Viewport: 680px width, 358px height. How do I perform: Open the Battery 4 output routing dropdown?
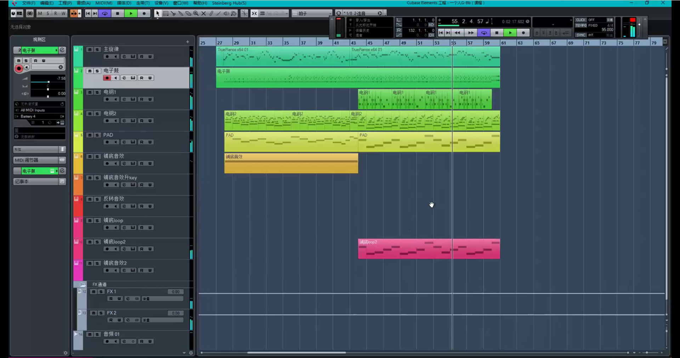[39, 116]
